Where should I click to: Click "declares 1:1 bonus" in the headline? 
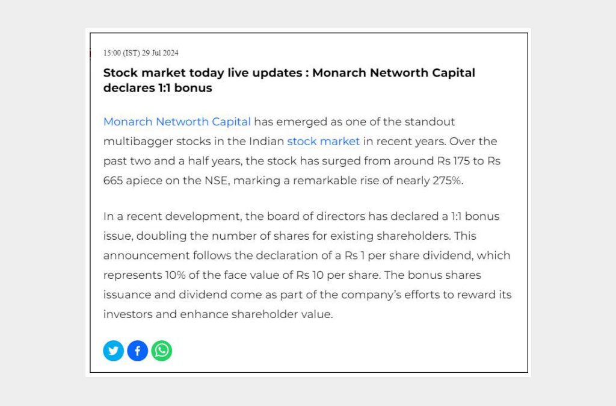158,88
